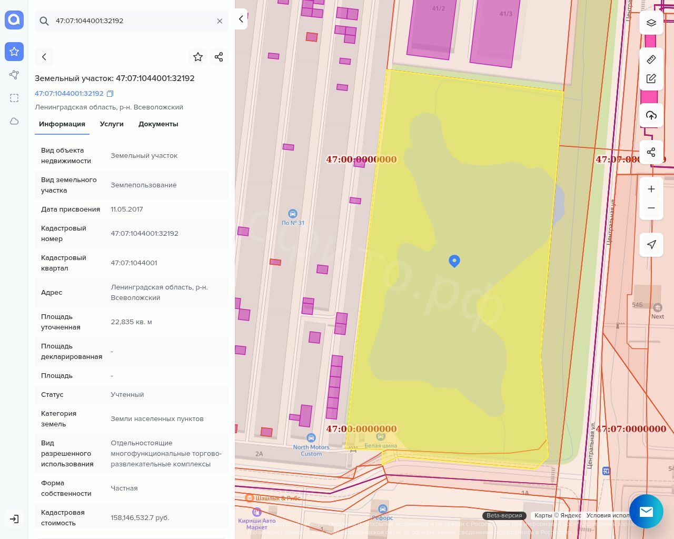Zoom in the map with plus button
Image resolution: width=674 pixels, height=539 pixels.
coord(651,189)
